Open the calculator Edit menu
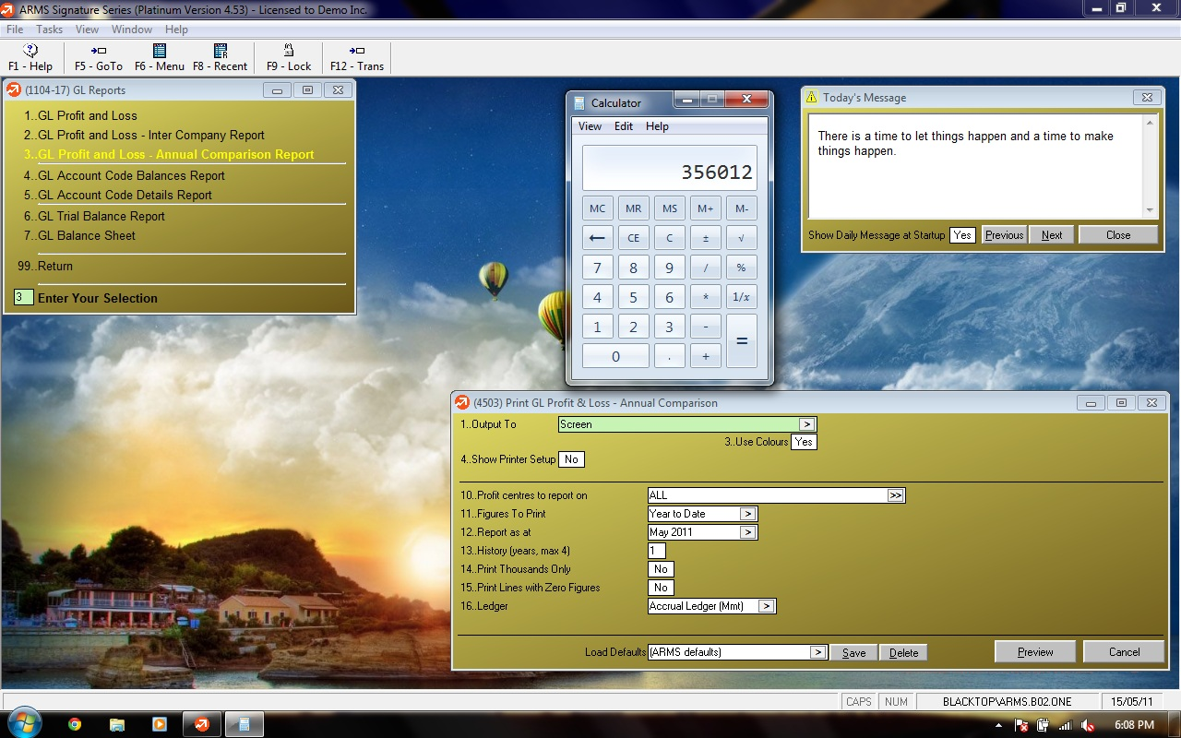The width and height of the screenshot is (1181, 738). point(624,126)
